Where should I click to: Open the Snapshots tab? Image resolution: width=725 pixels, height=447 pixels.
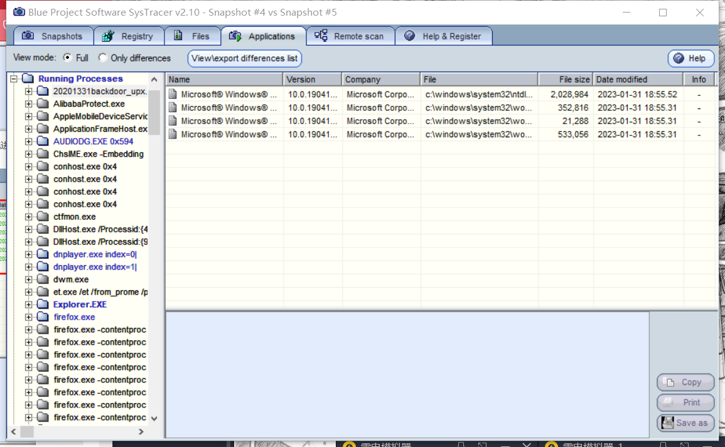click(53, 36)
